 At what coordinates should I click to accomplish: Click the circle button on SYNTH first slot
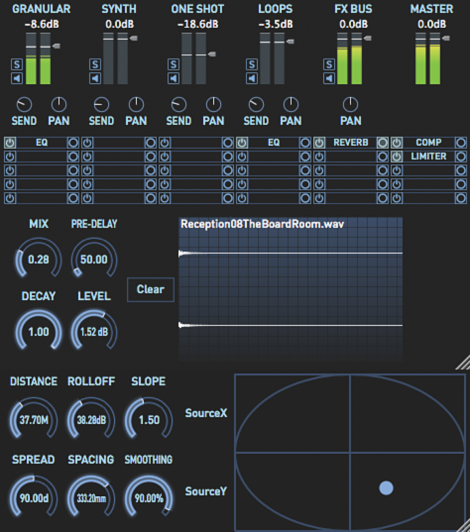(x=151, y=143)
